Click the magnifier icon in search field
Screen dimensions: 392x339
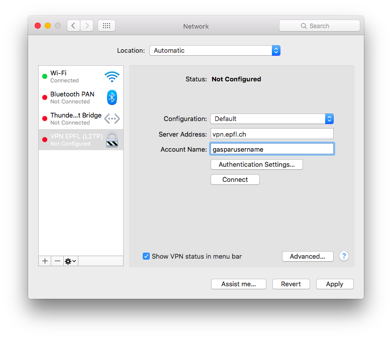304,26
